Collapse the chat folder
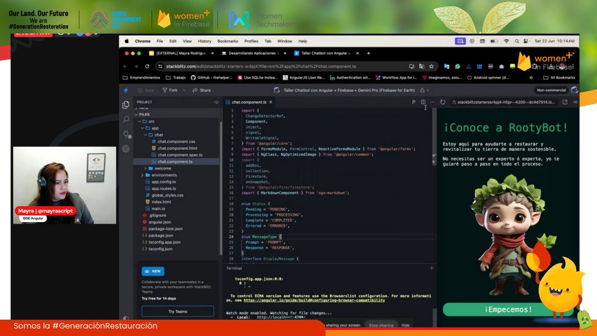The width and height of the screenshot is (597, 336). tap(145, 134)
